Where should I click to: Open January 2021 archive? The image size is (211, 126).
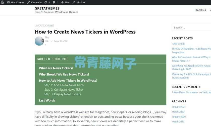(x=179, y=107)
